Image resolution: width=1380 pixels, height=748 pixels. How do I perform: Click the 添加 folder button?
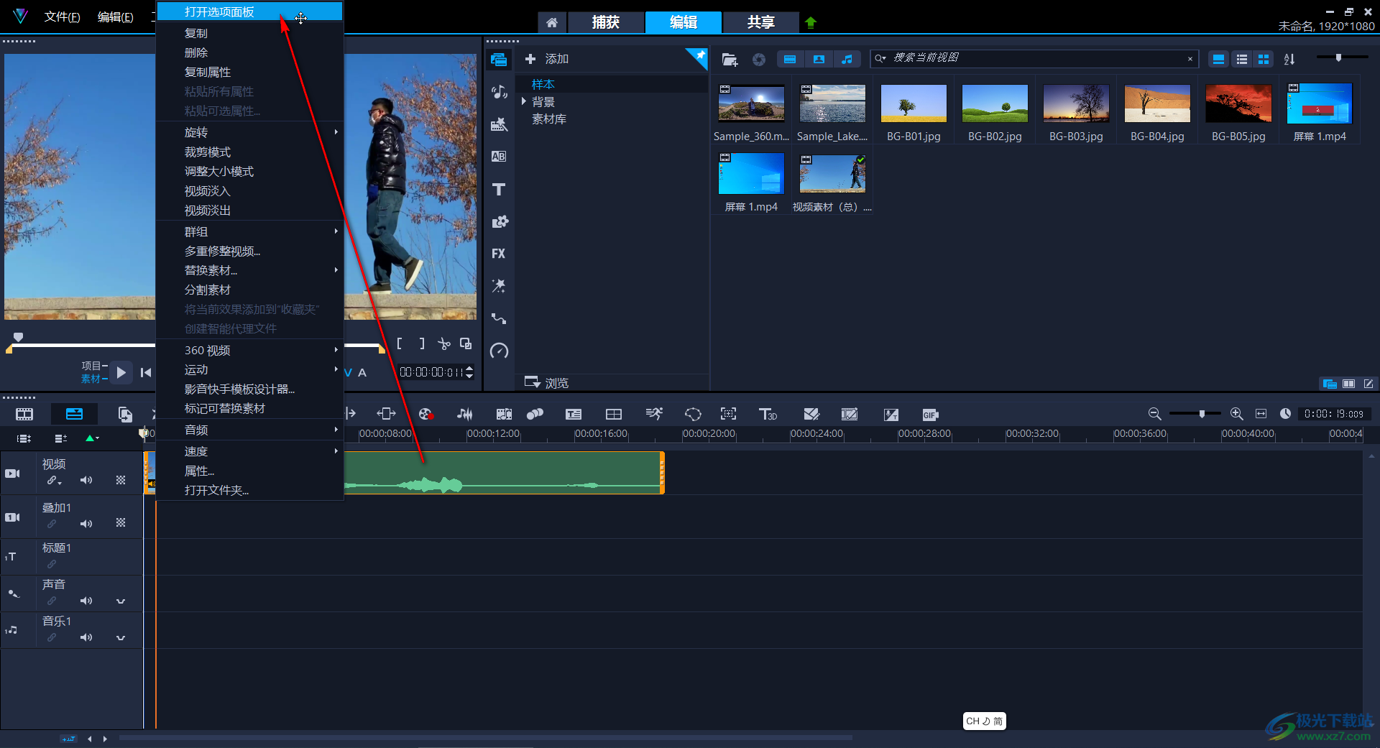[x=548, y=59]
